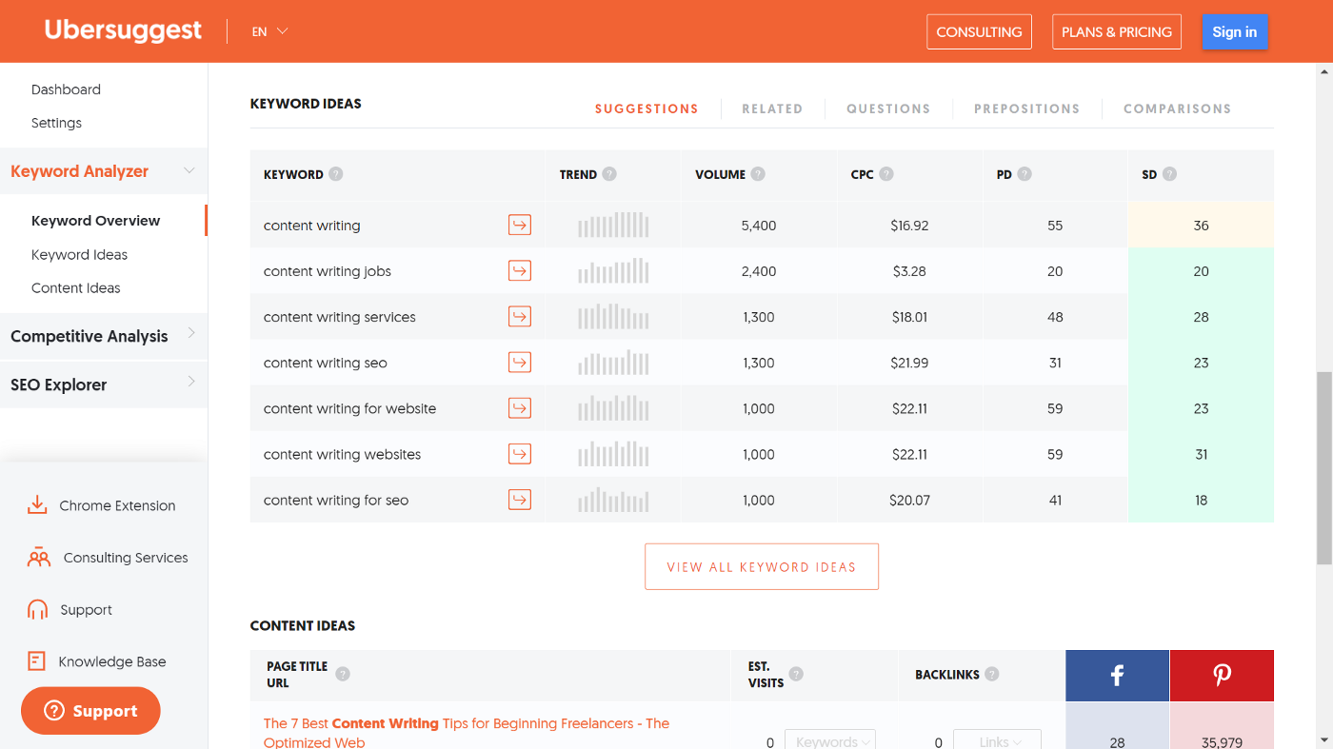Click 'content writing websites' keyword text
Screen dimensions: 1333x749
pos(342,454)
